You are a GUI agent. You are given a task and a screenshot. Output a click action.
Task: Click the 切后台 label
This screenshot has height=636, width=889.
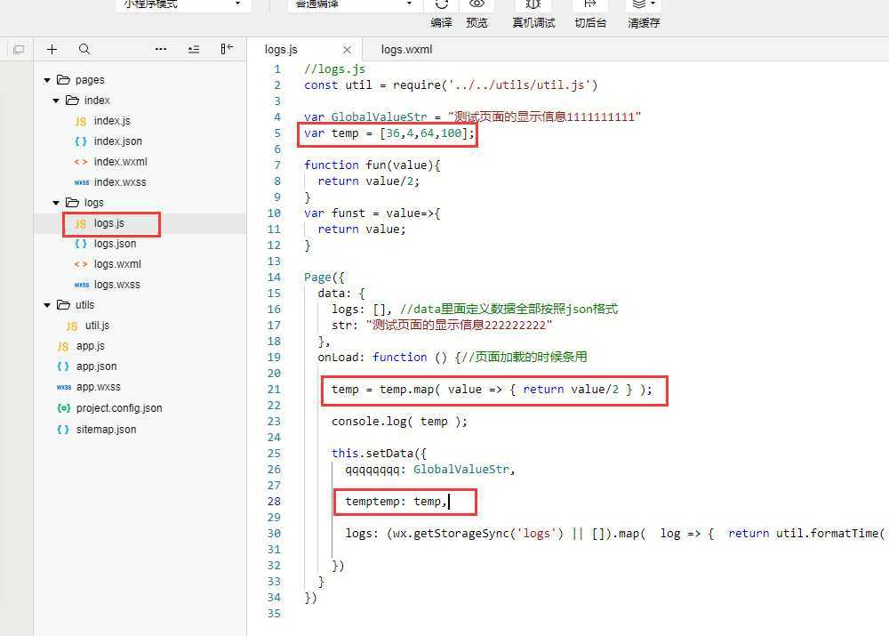[590, 23]
